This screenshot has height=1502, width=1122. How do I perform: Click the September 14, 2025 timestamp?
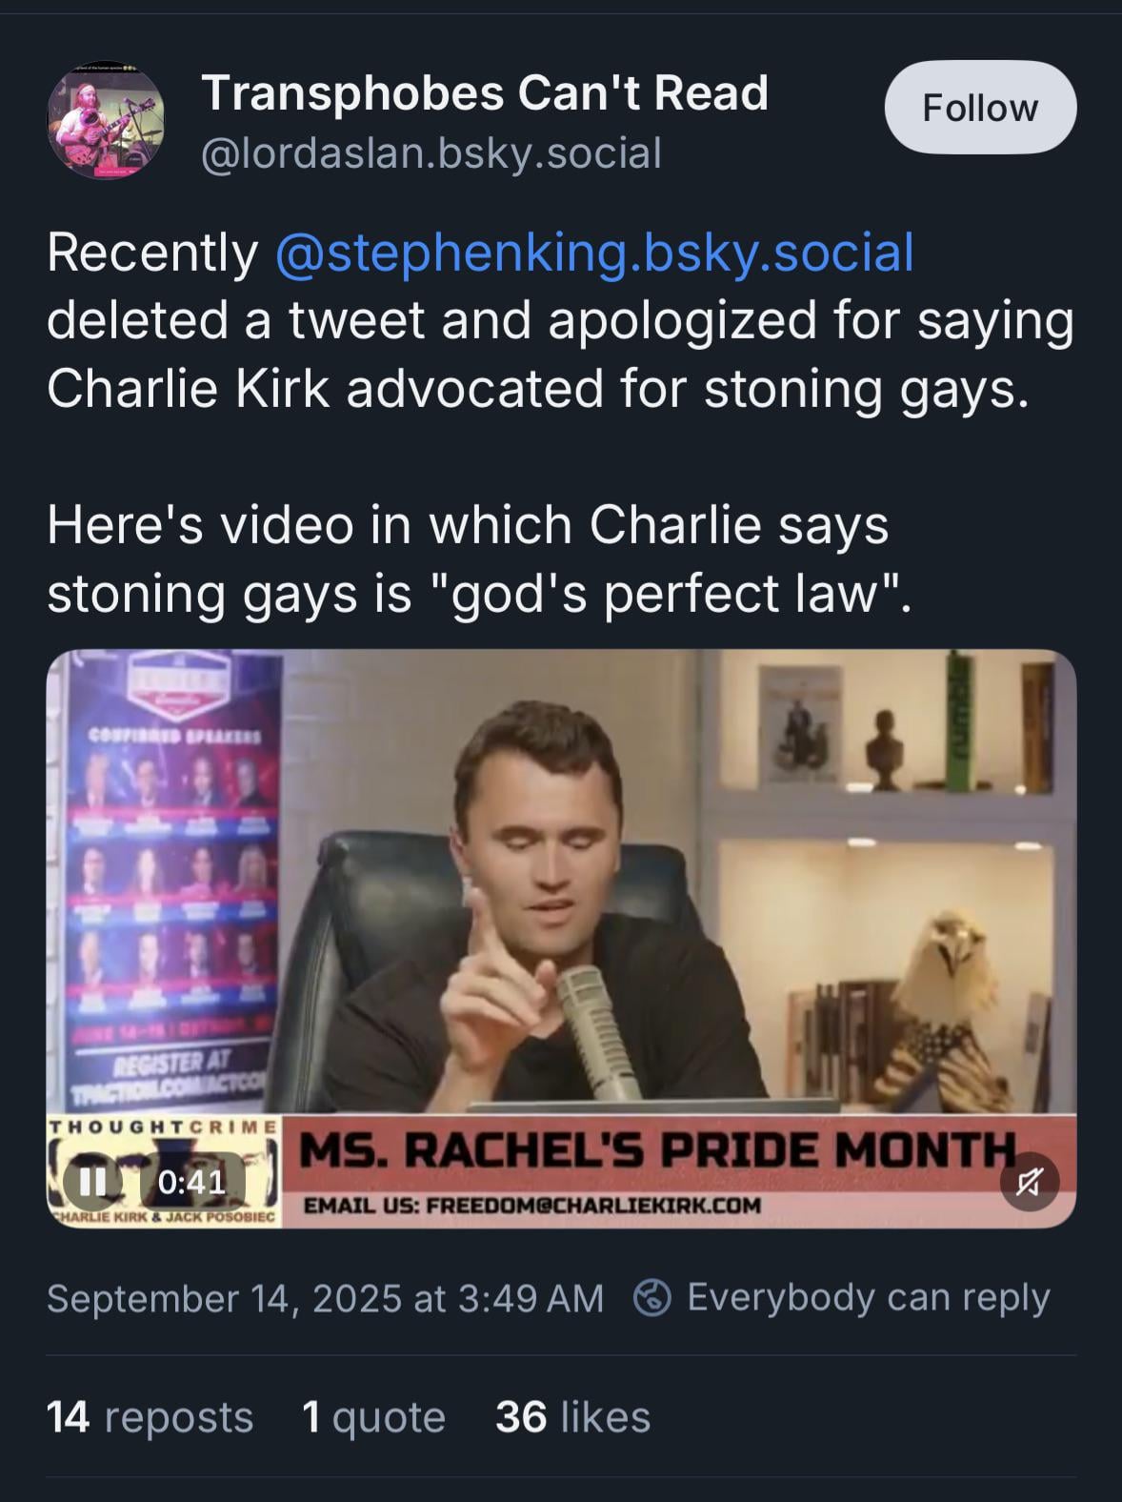coord(325,1297)
